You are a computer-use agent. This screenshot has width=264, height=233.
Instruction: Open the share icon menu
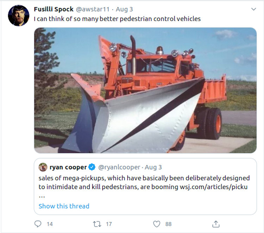coord(216,224)
